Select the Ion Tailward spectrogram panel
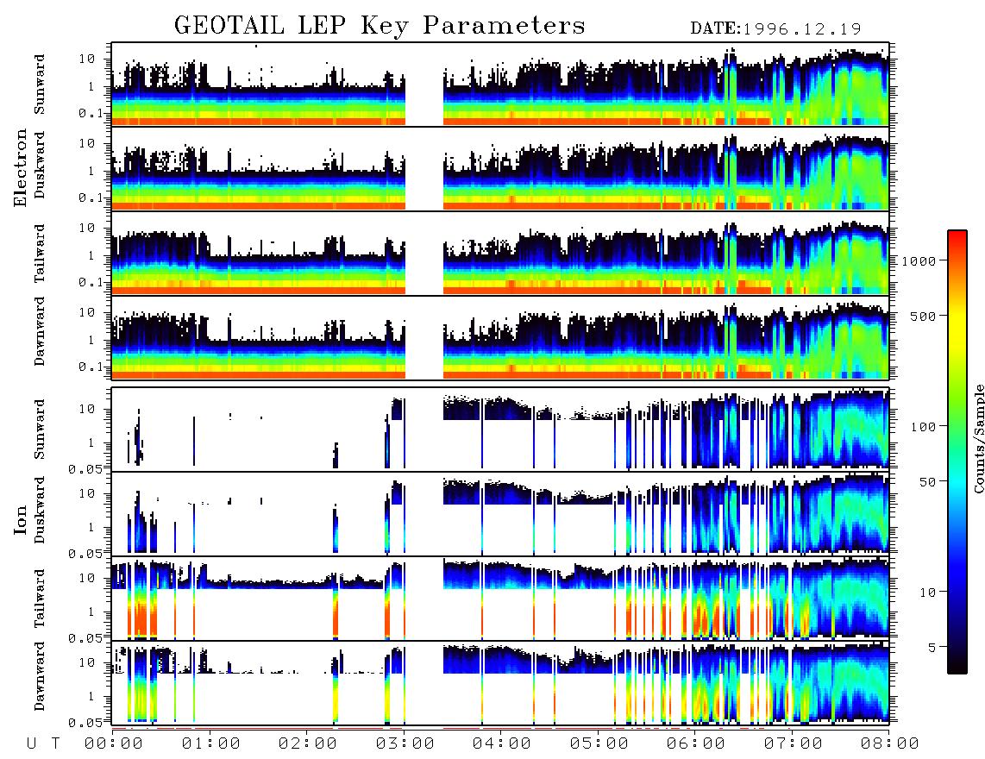Screen dimensions: 985x759 pyautogui.click(x=500, y=599)
